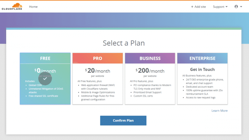Click the Get in Touch enterprise text
The height and width of the screenshot is (140, 249).
pyautogui.click(x=202, y=69)
